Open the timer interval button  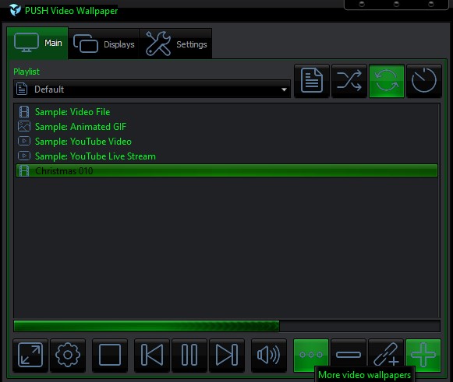coord(424,81)
